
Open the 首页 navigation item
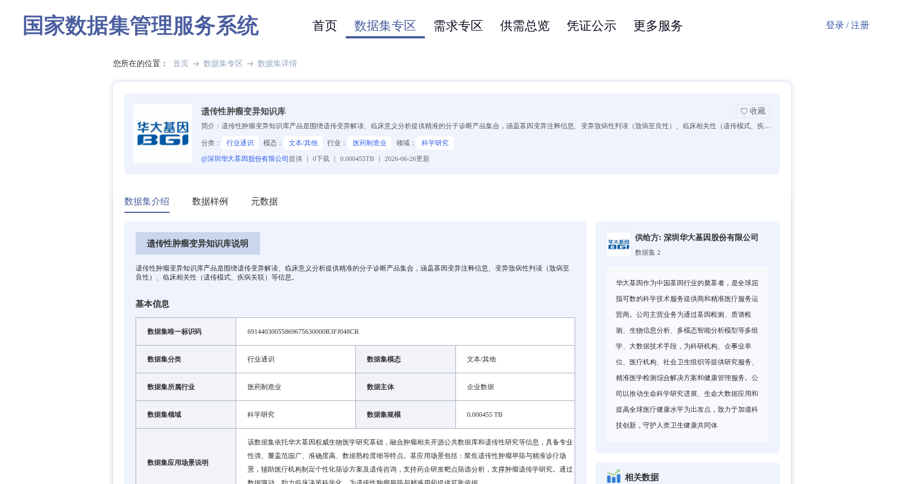pos(324,26)
